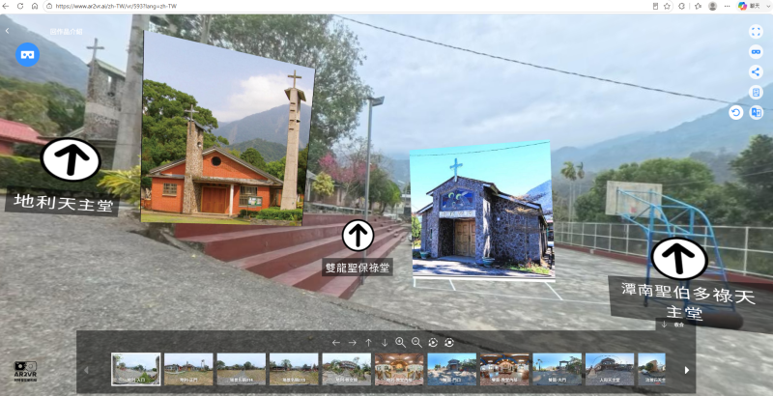Switch language with the translate icon
The image size is (773, 396).
756,112
